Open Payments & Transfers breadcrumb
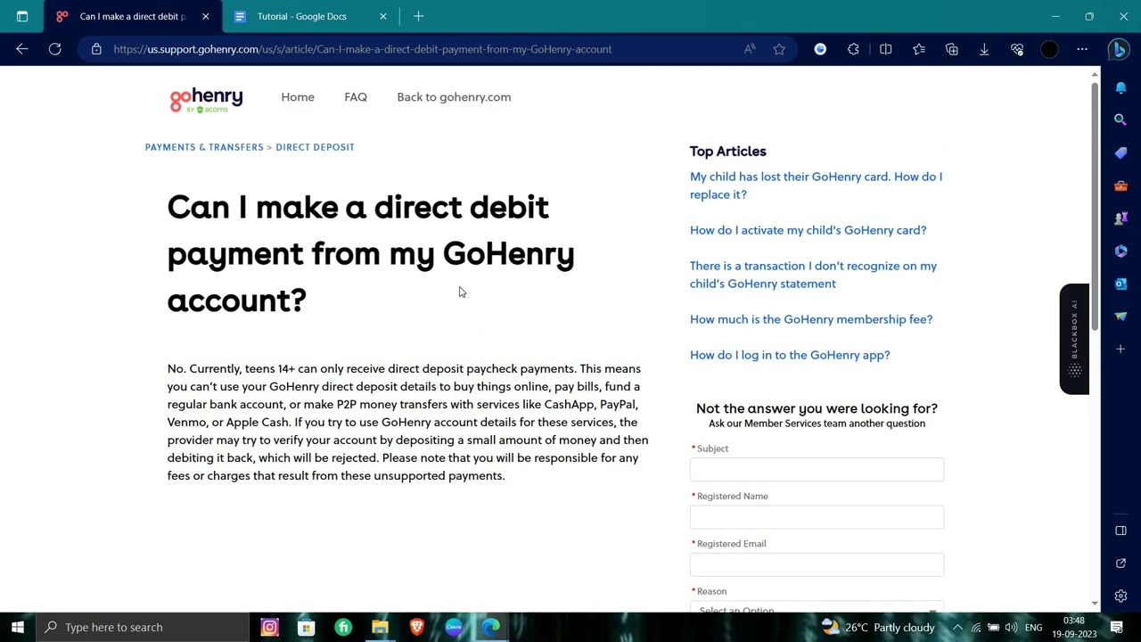Image resolution: width=1141 pixels, height=642 pixels. click(x=204, y=147)
